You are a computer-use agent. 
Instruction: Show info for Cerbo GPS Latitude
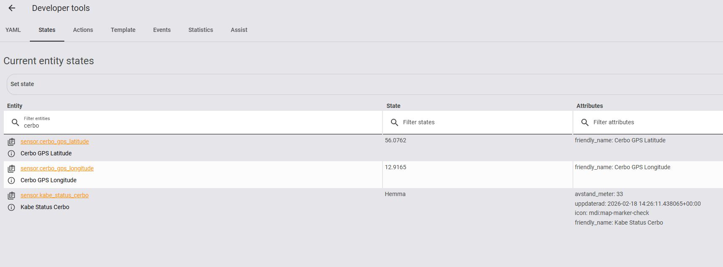pyautogui.click(x=11, y=154)
